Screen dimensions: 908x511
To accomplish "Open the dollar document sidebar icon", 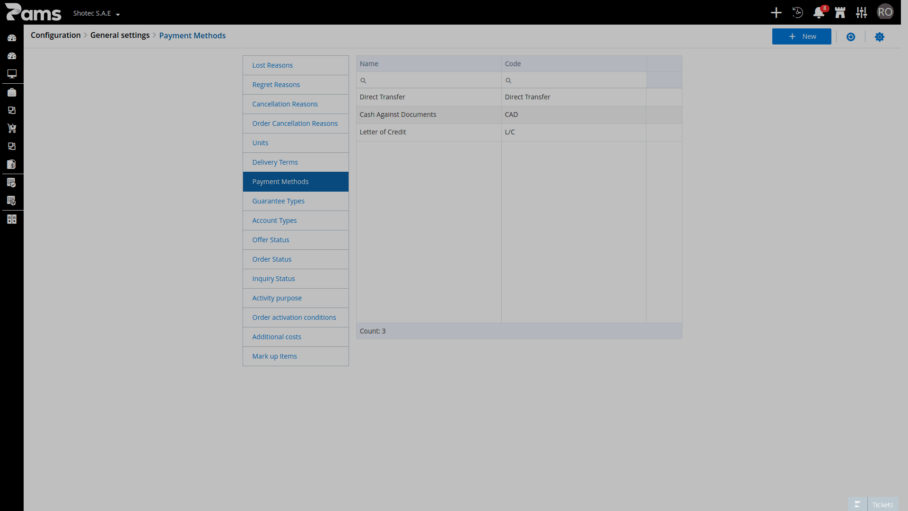I will coord(12,164).
